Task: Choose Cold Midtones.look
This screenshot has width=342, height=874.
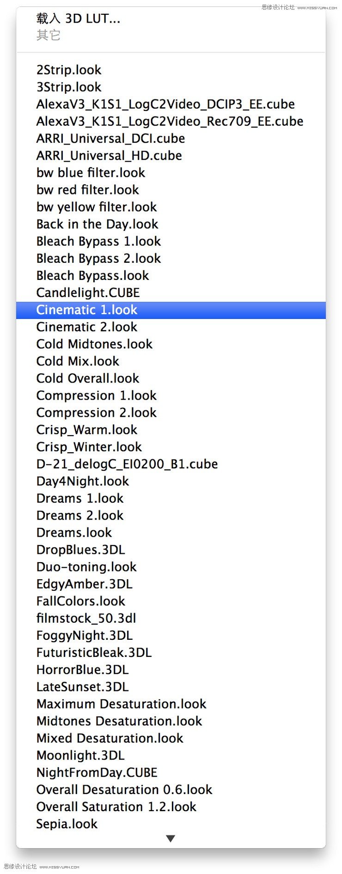Action: click(x=94, y=344)
